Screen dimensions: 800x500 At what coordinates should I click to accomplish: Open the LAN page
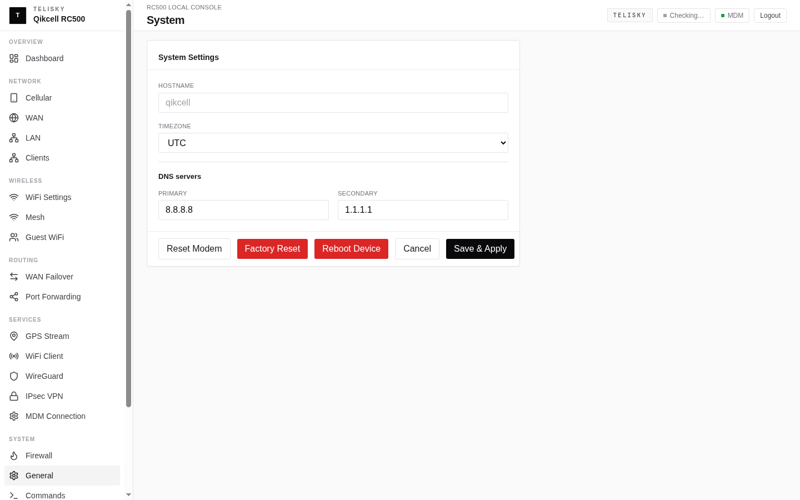[x=62, y=138]
